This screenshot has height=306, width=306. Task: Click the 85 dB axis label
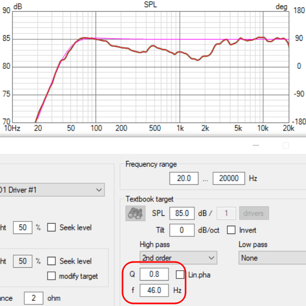[6, 38]
